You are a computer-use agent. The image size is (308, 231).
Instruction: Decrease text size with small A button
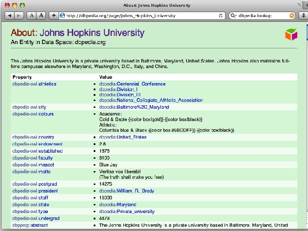pyautogui.click(x=32, y=15)
